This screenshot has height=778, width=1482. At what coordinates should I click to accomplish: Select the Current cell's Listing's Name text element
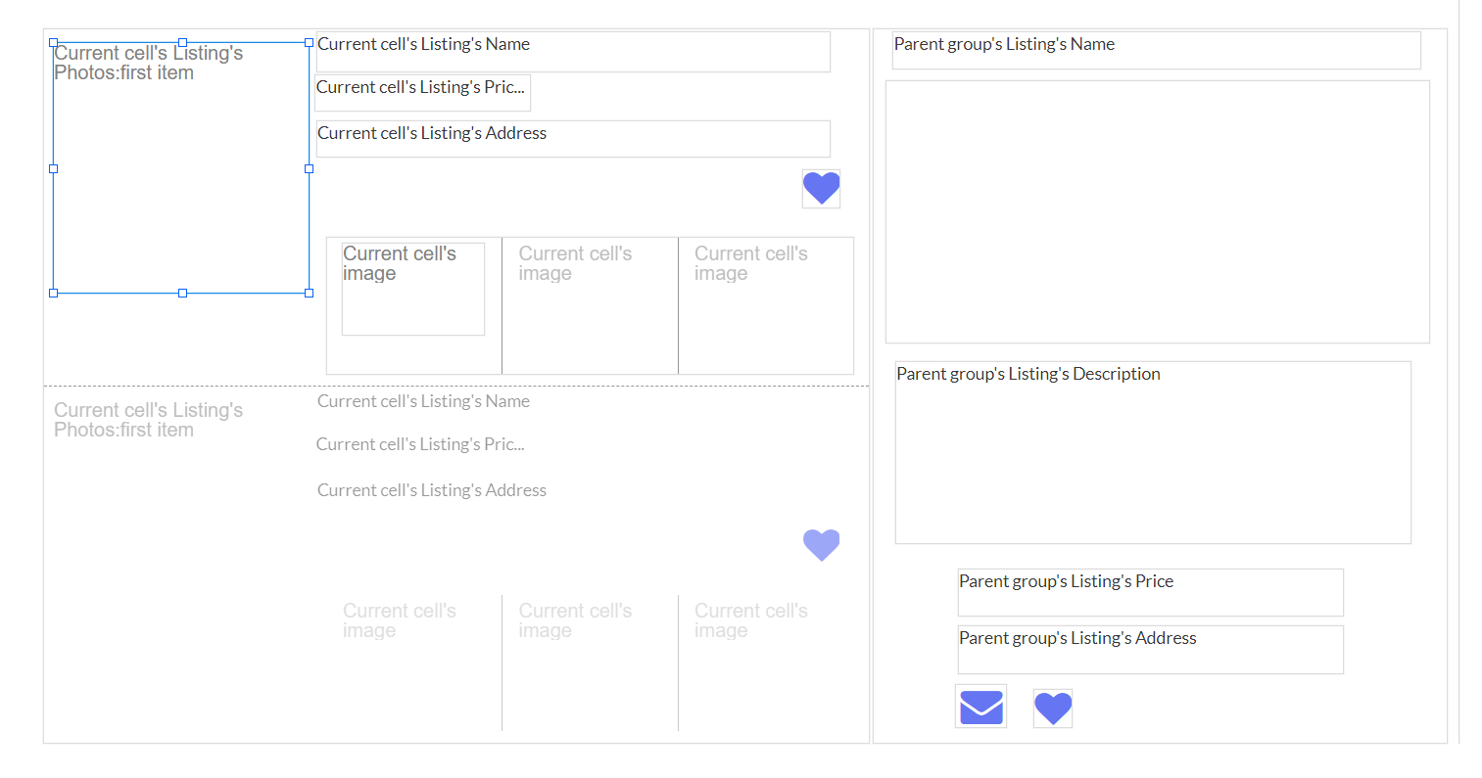[x=573, y=52]
